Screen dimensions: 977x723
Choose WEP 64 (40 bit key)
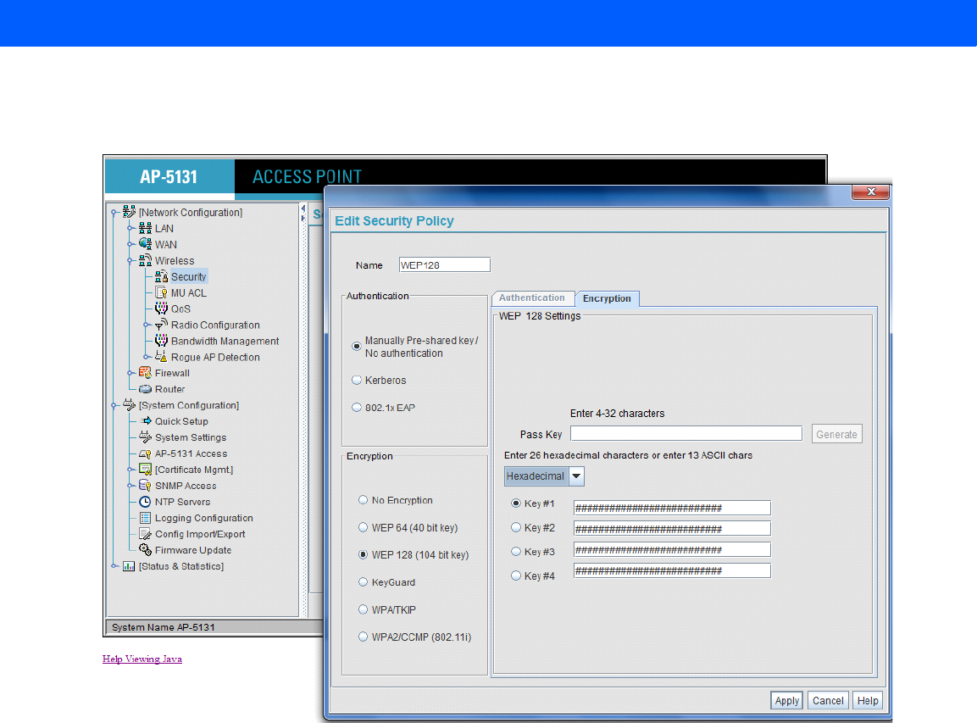point(363,527)
